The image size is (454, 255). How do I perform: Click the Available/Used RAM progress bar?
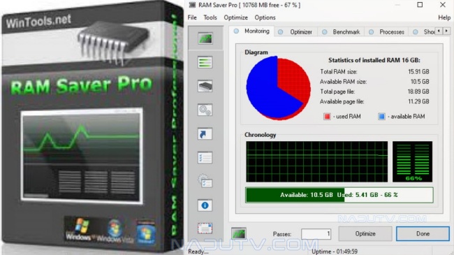[339, 195]
